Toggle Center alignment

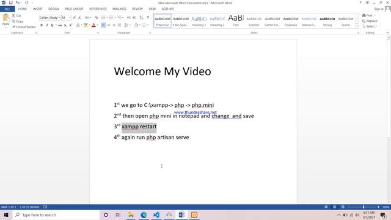pyautogui.click(x=109, y=25)
